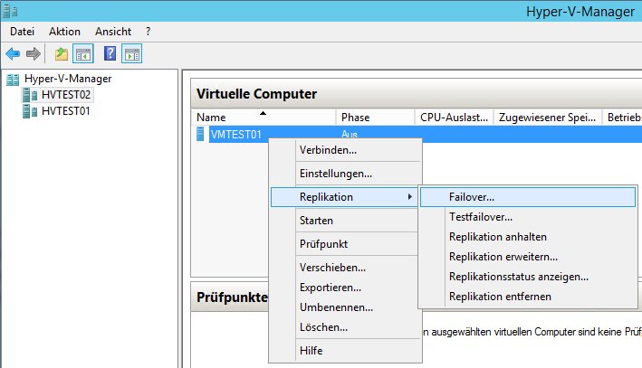
Task: Select the HVTEST01 server in tree
Action: (66, 110)
